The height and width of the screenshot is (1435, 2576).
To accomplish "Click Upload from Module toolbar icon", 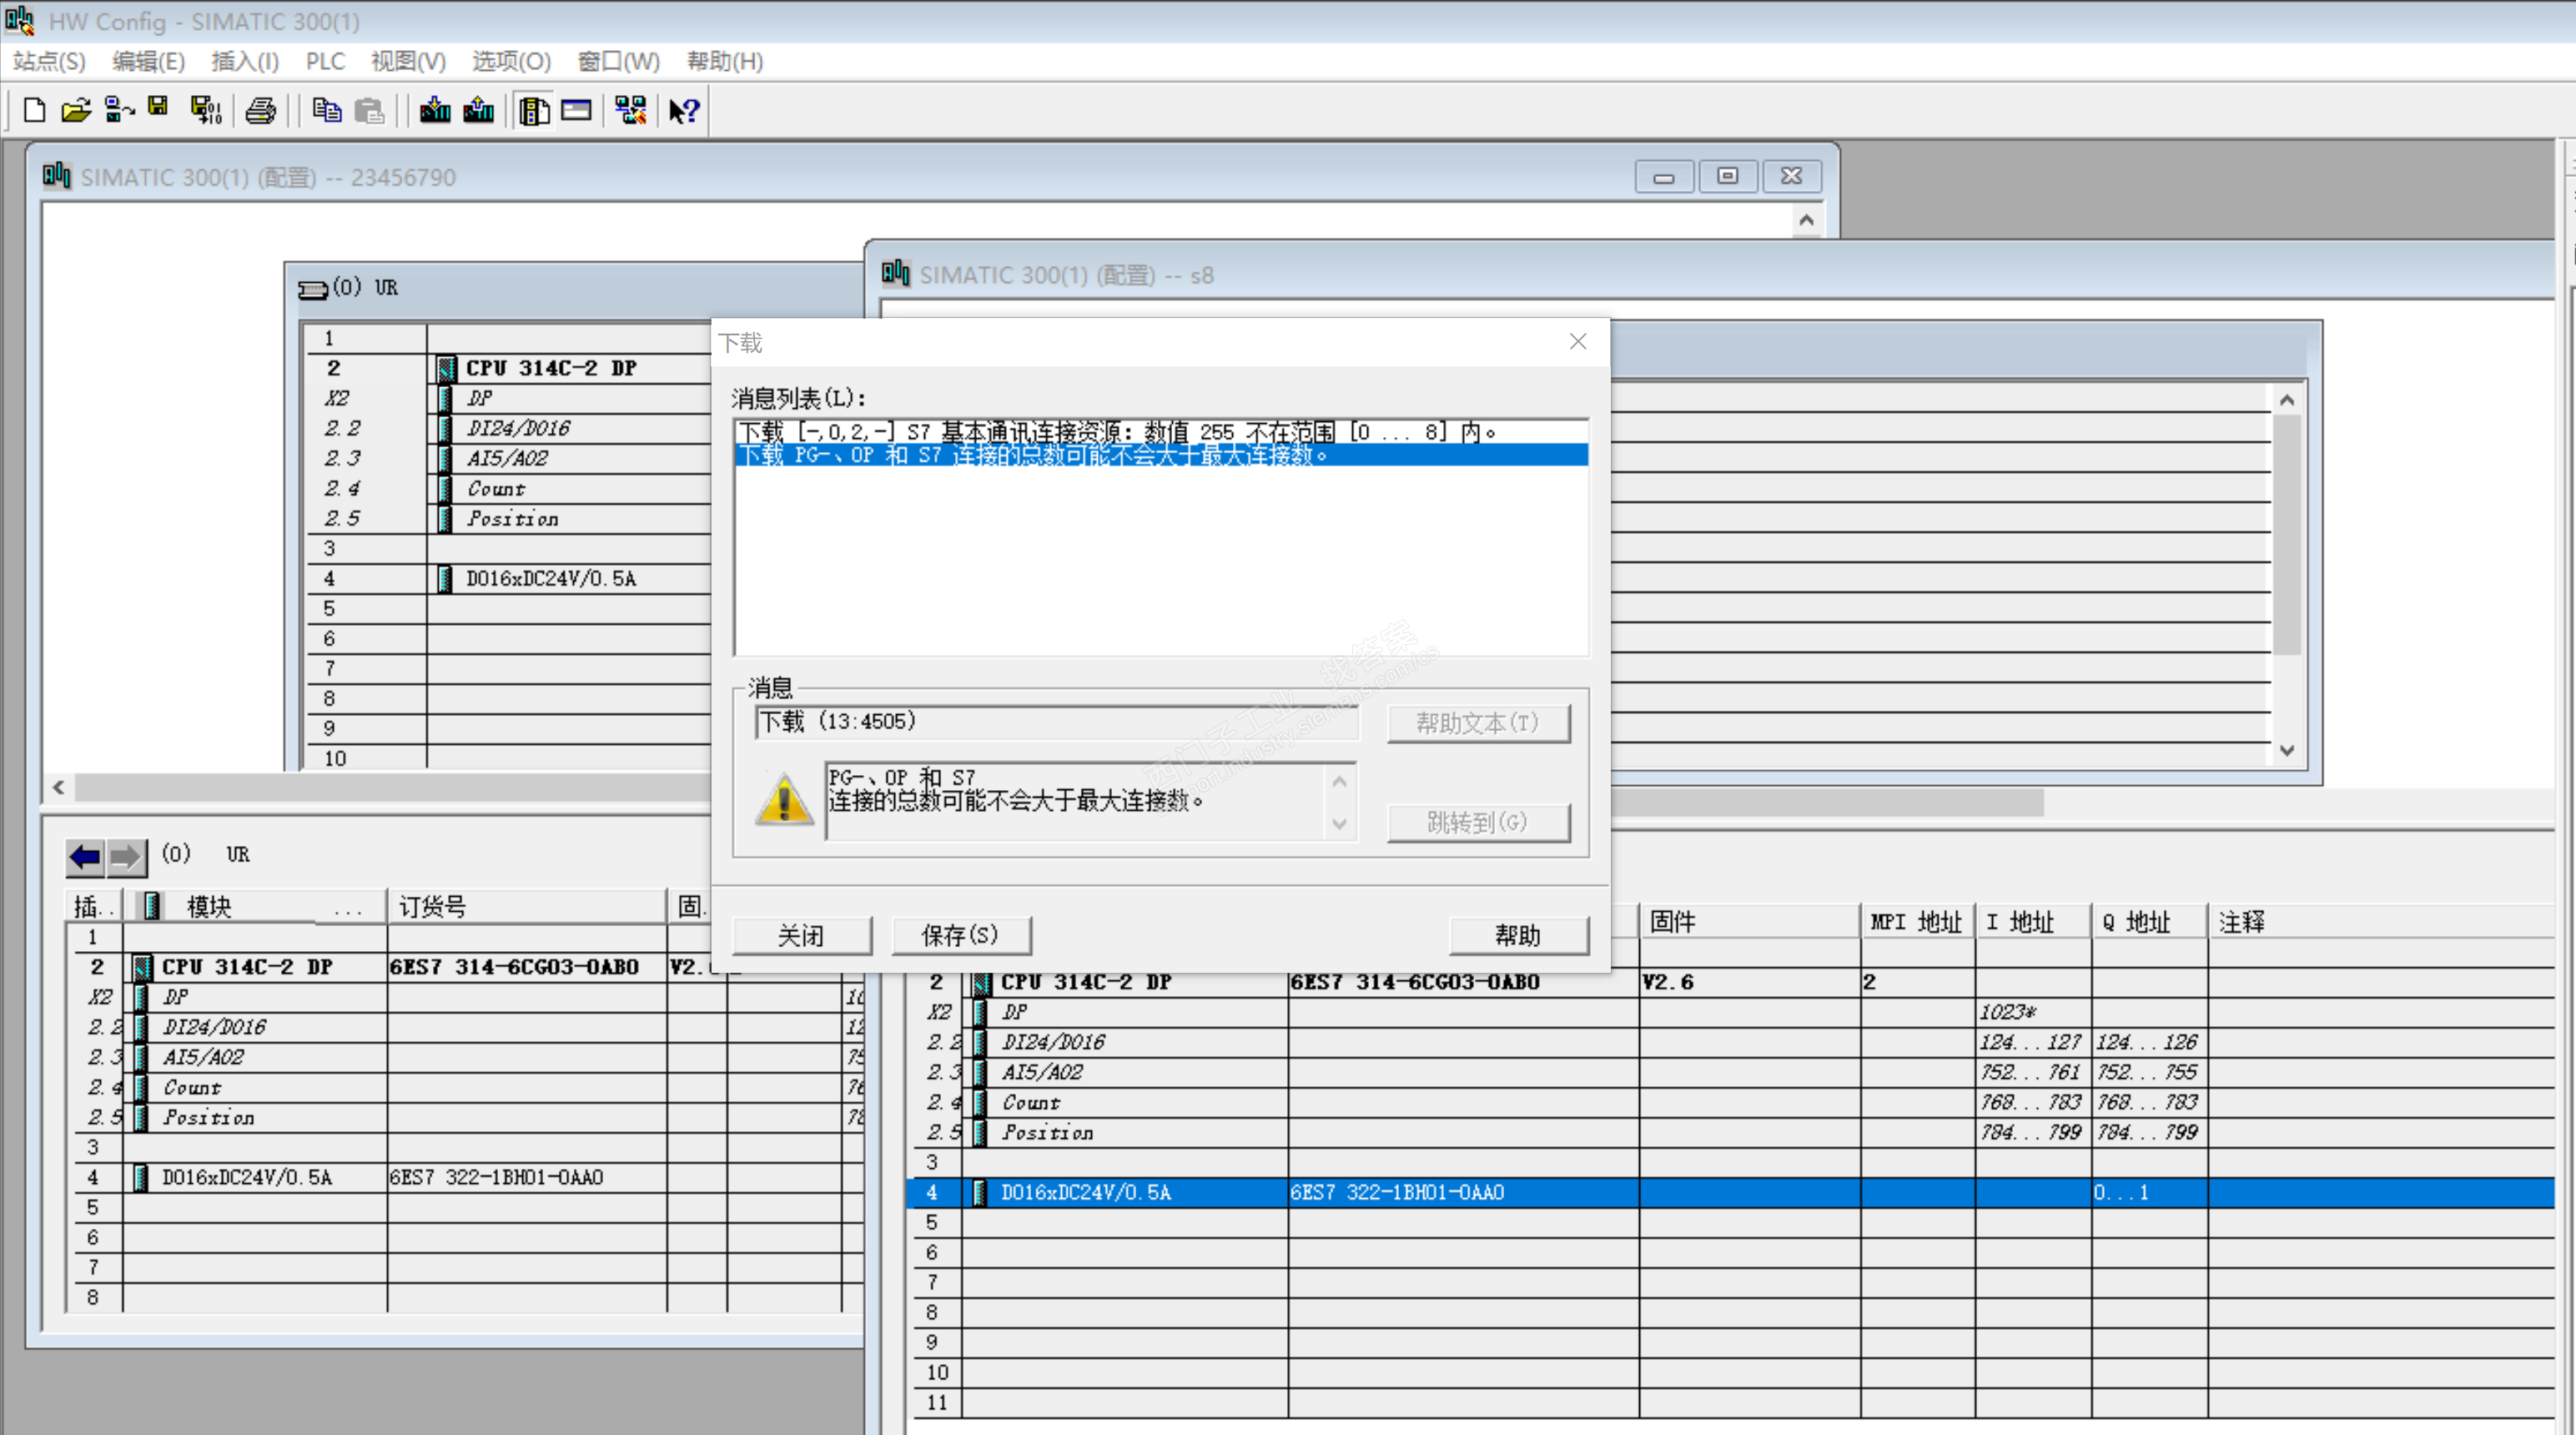I will (x=479, y=110).
